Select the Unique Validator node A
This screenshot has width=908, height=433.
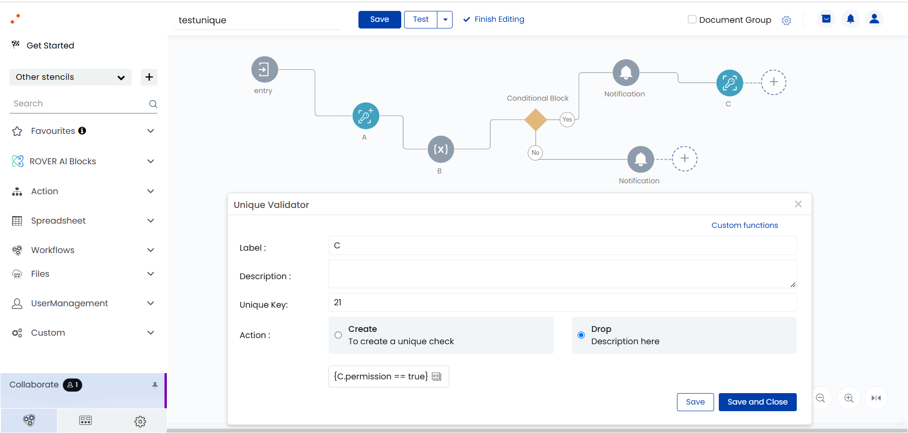tap(366, 116)
